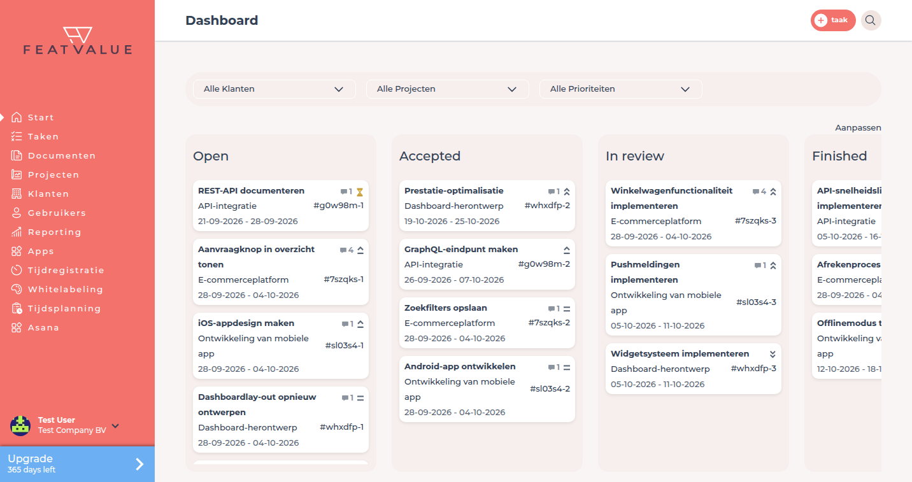This screenshot has width=912, height=482.
Task: Click the Tijdsplanning clipboard icon
Action: [17, 308]
